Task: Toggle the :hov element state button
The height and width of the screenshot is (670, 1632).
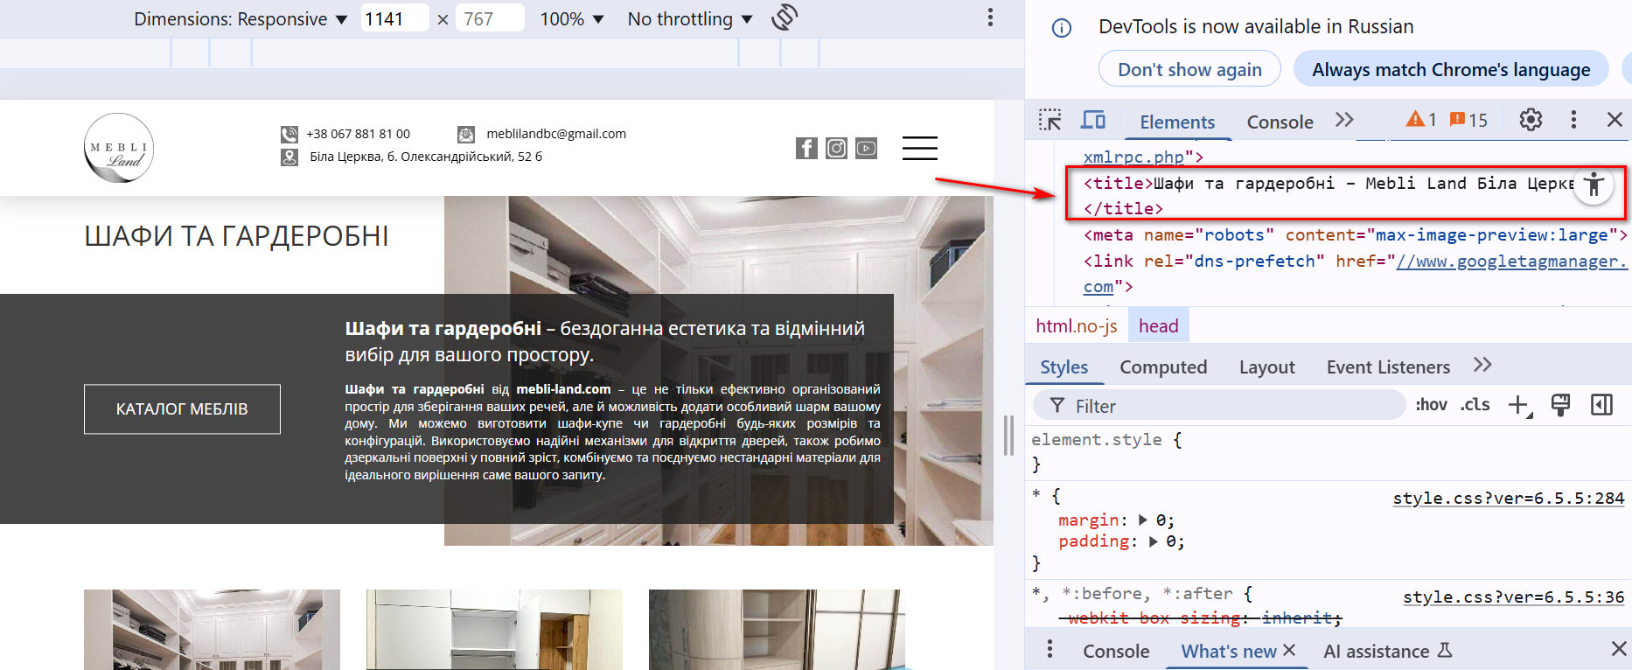Action: (1431, 405)
